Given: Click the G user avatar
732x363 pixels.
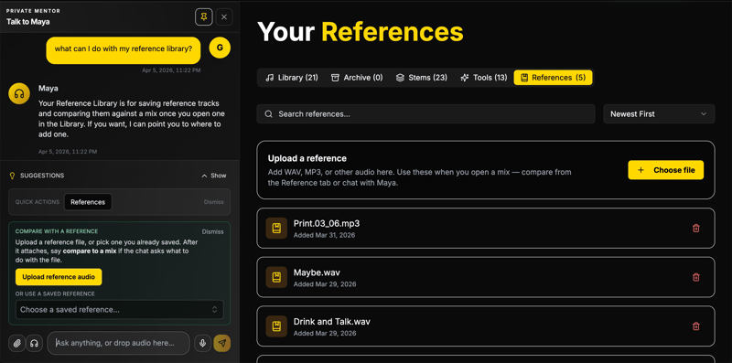Looking at the screenshot, I should [x=220, y=48].
